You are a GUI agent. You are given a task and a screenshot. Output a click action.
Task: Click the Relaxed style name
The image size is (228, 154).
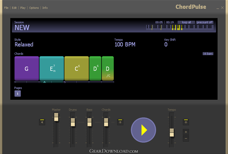tap(24, 45)
